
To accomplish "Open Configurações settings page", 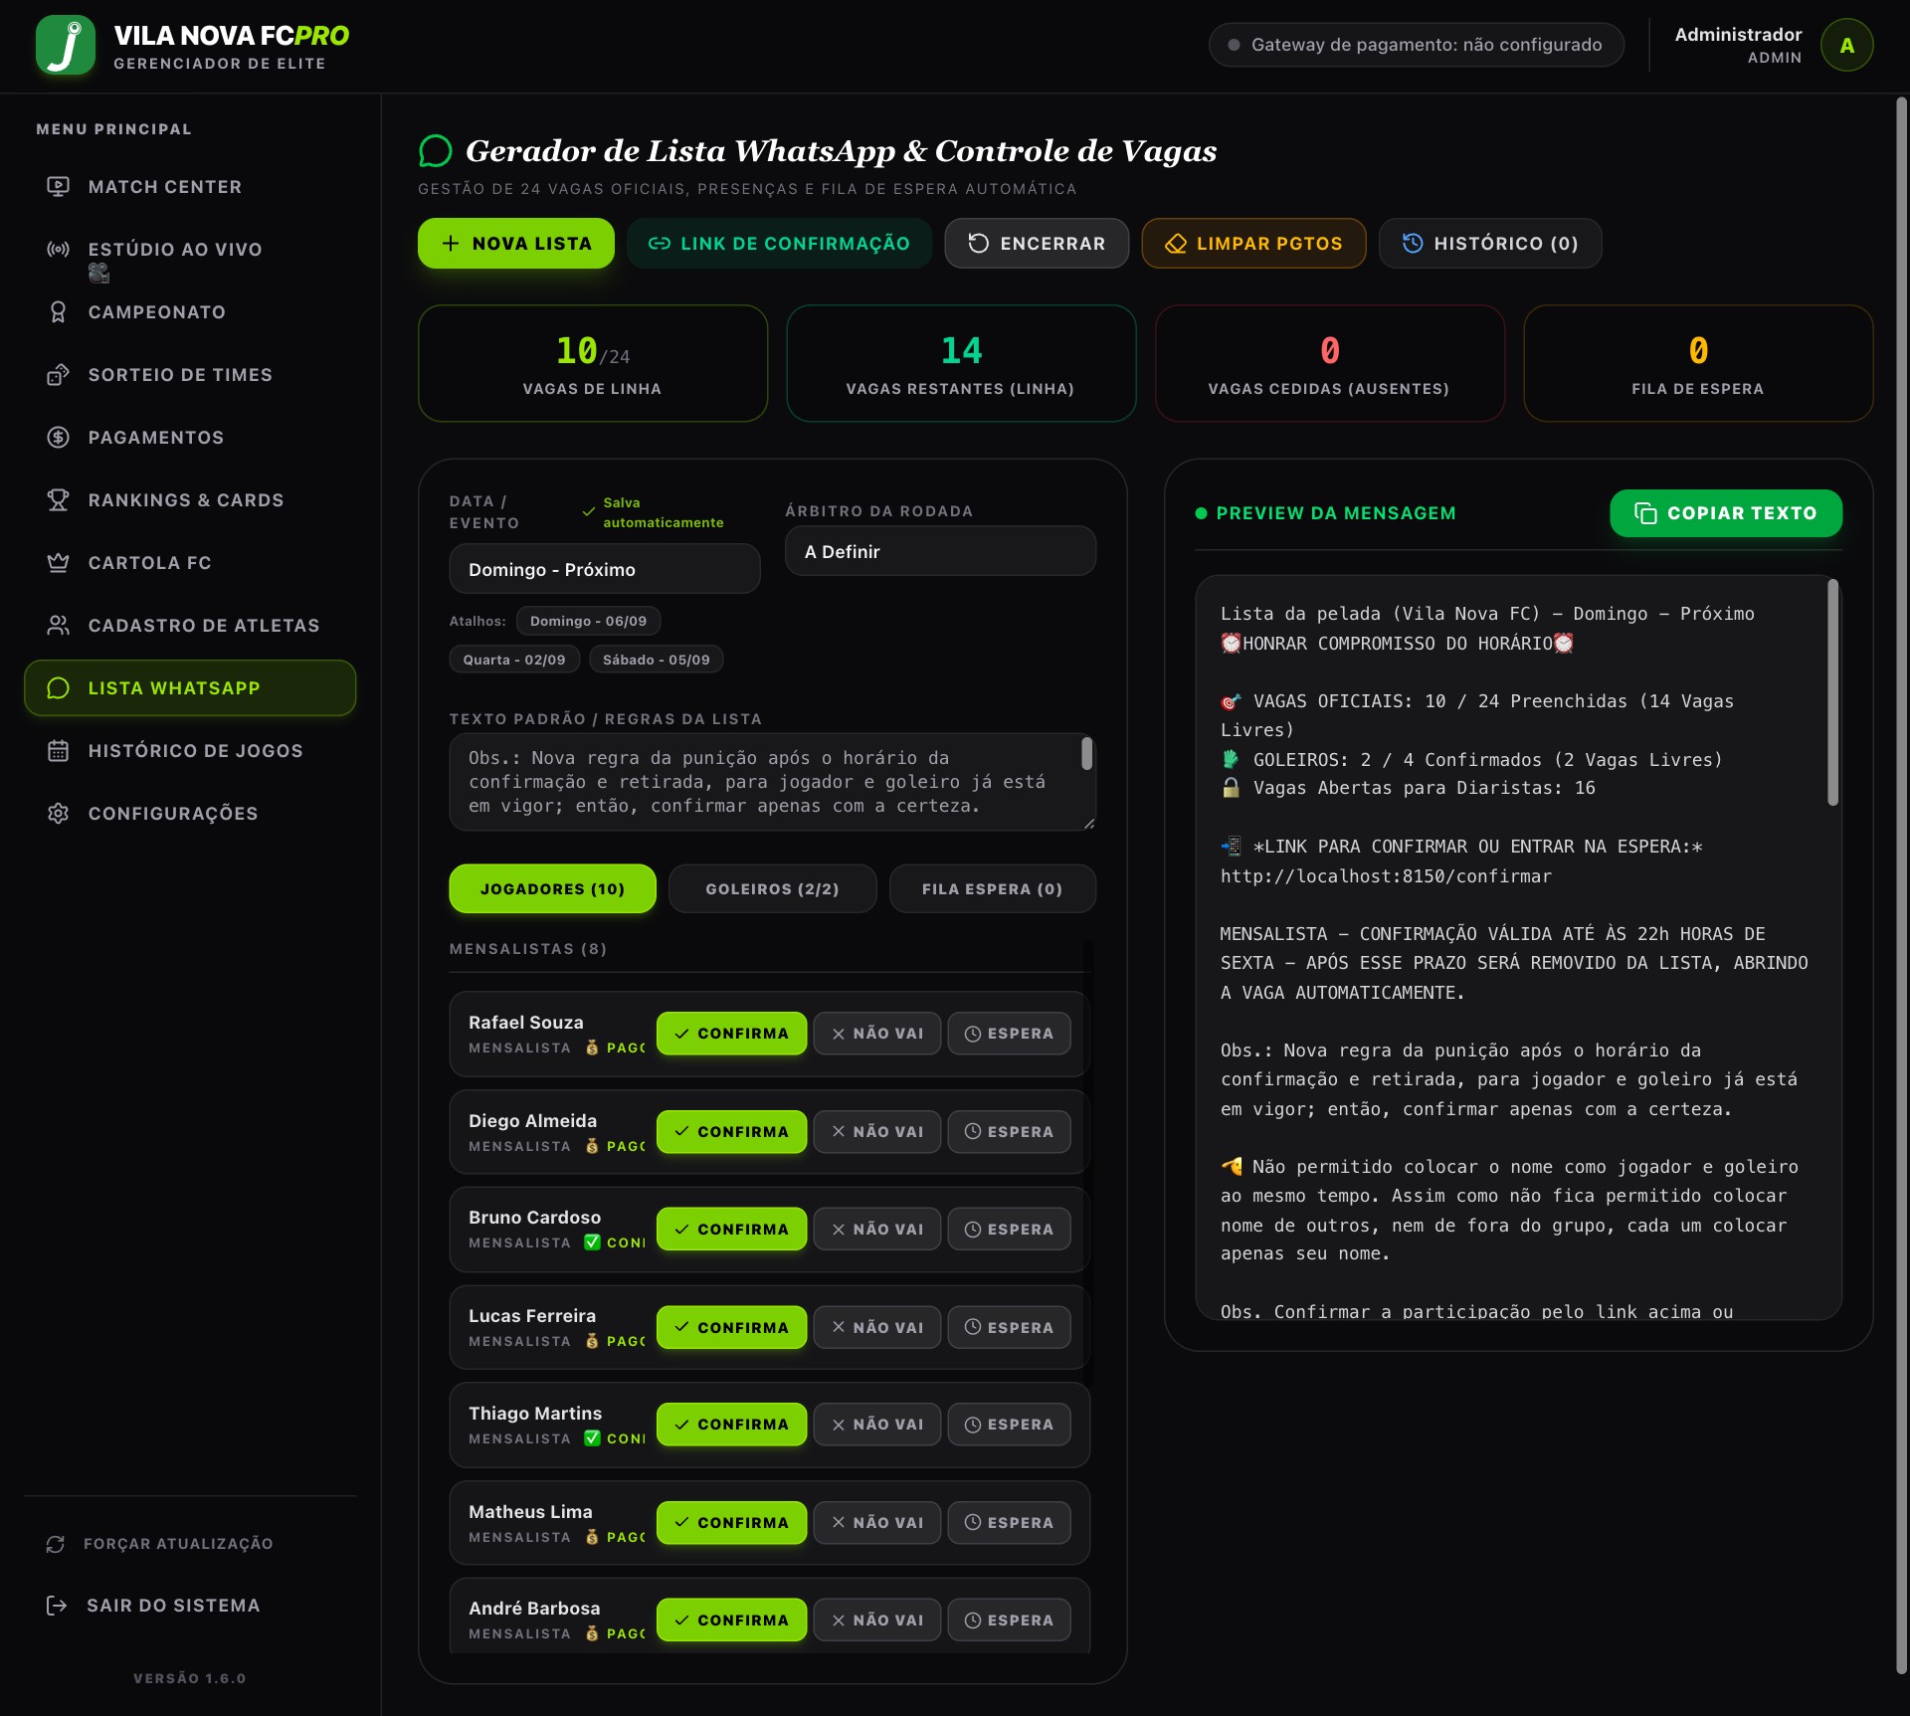I will (x=190, y=814).
